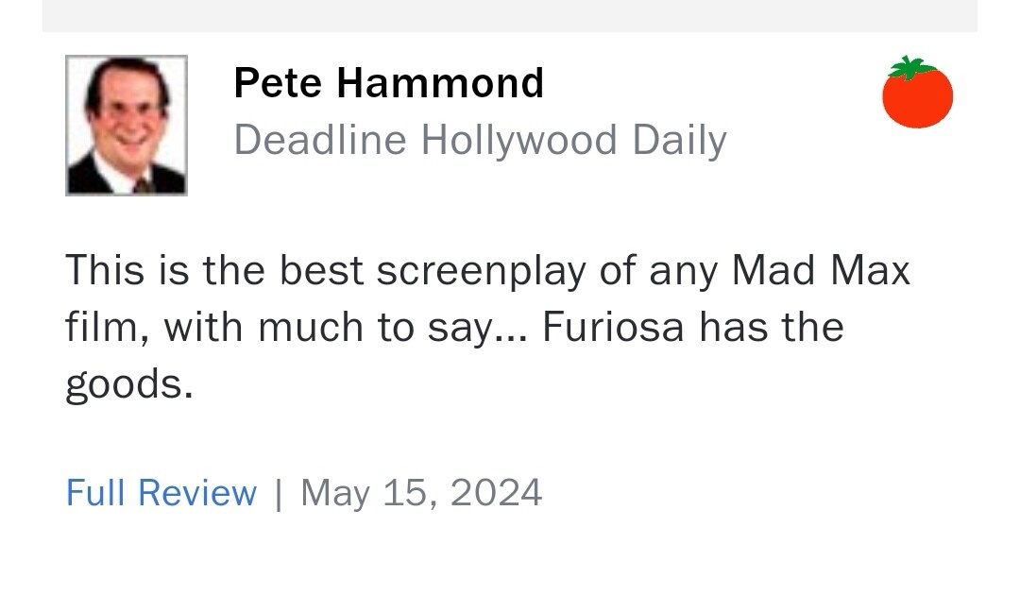Open the Full Review link

tap(161, 493)
